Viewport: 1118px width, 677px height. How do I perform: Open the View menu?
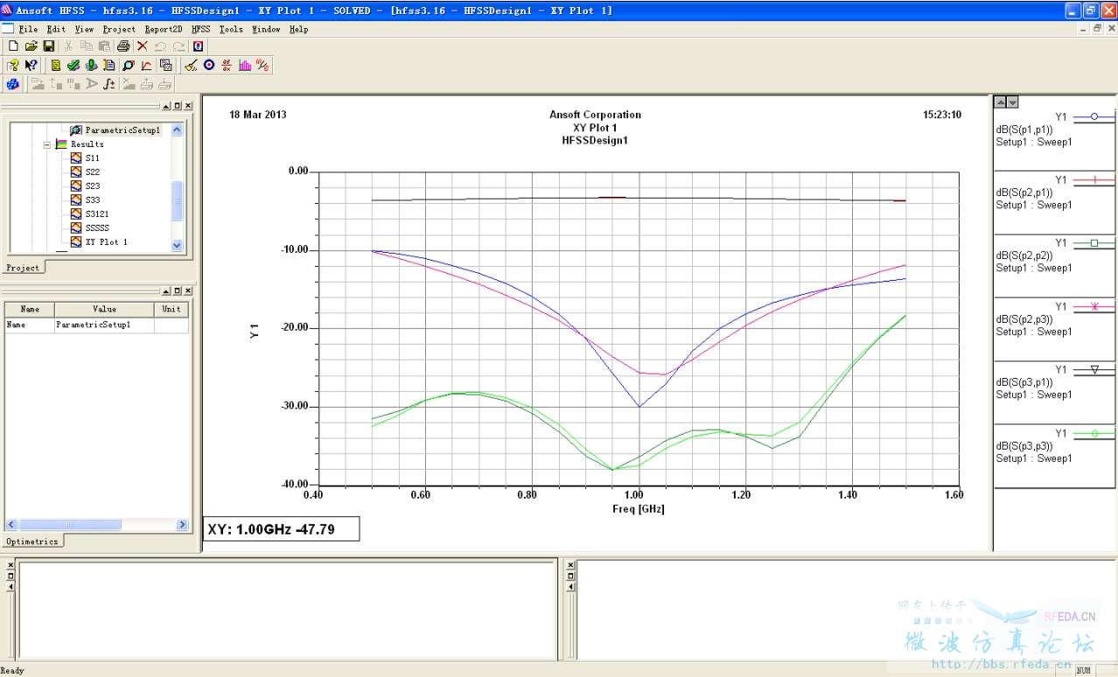pyautogui.click(x=84, y=29)
